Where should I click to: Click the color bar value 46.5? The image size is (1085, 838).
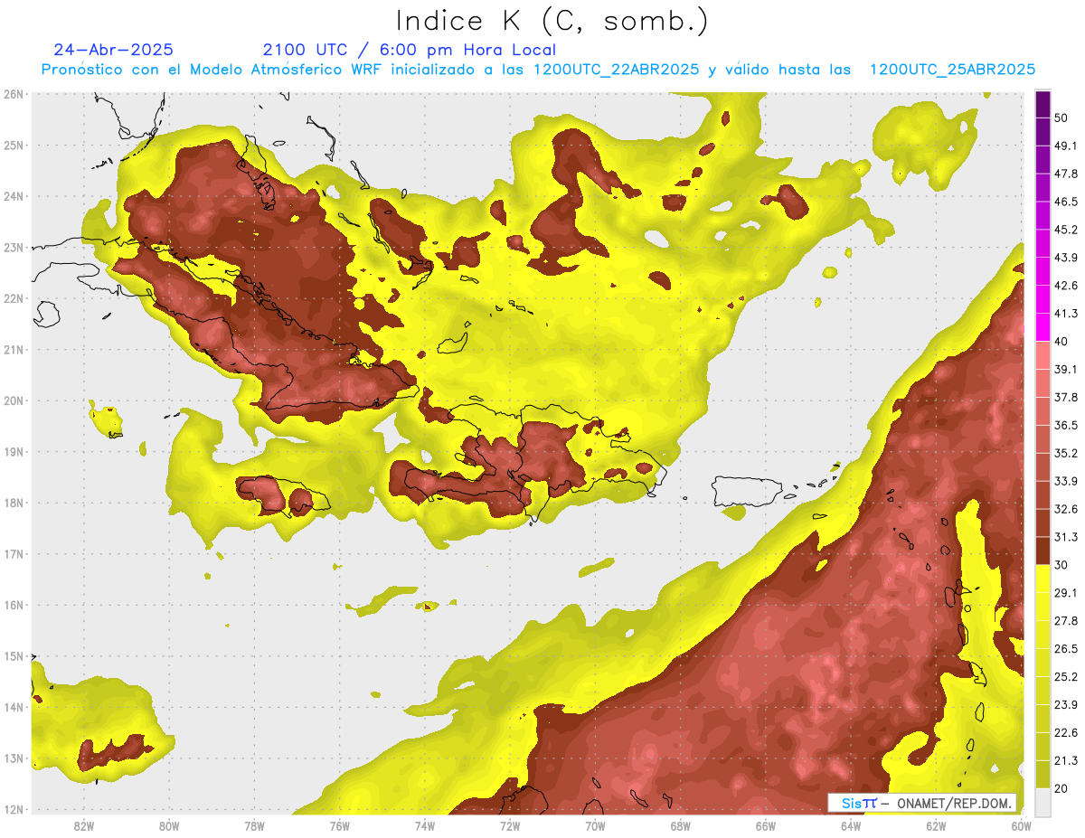pos(1067,202)
